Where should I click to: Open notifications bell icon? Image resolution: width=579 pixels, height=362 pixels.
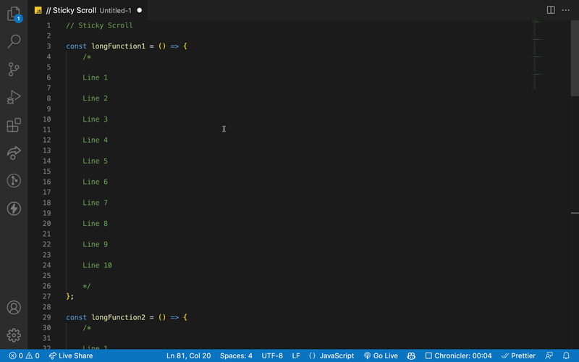click(566, 355)
